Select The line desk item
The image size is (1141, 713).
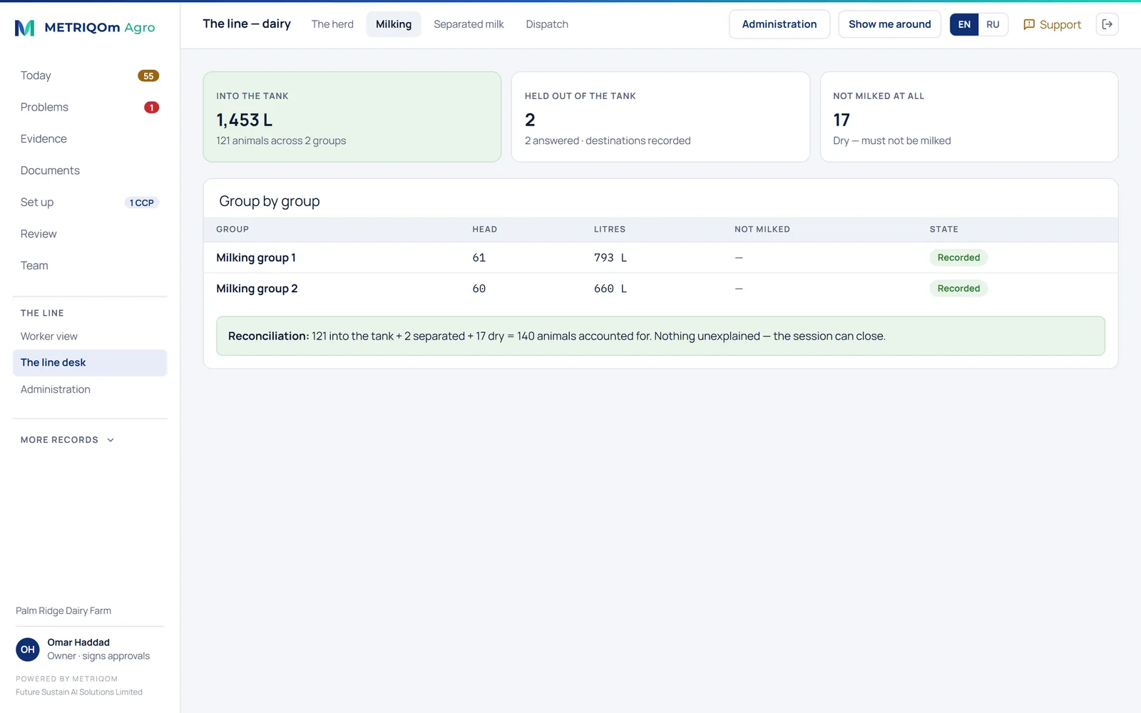click(90, 363)
